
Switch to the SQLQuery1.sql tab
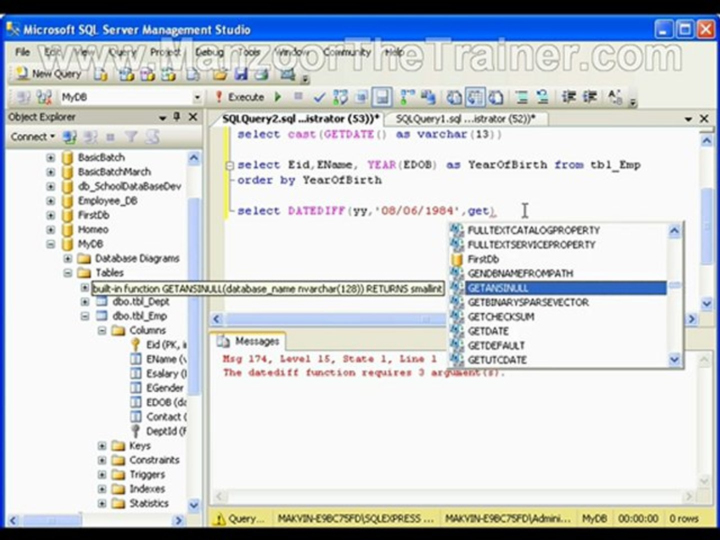(x=465, y=119)
